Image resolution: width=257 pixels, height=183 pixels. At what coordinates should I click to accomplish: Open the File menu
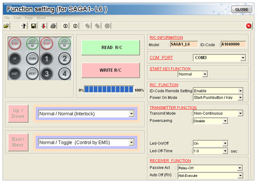pyautogui.click(x=7, y=18)
